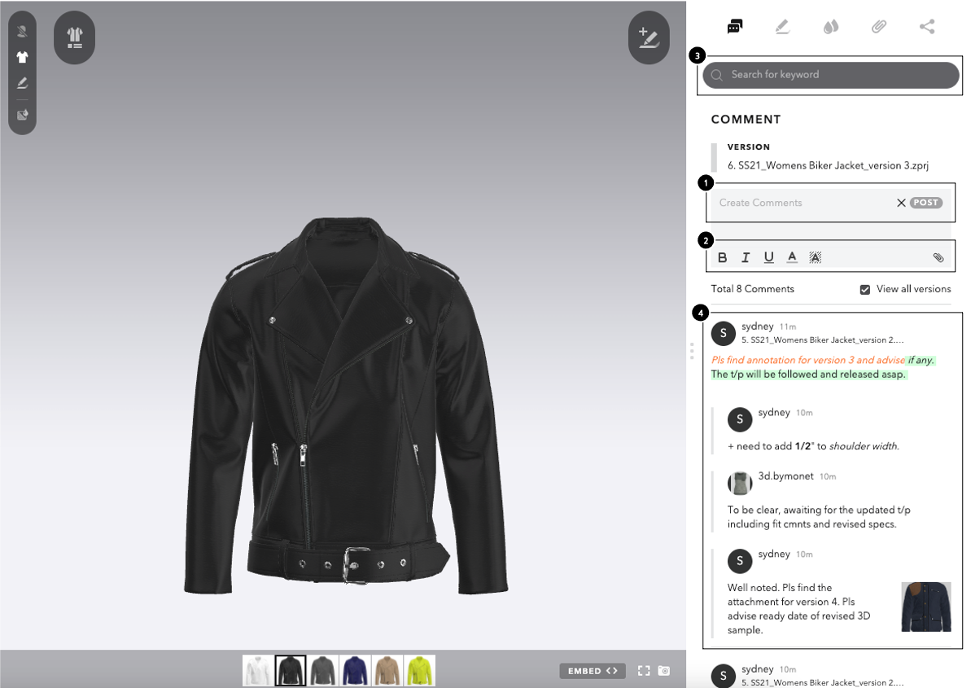Click the Bold formatting button
The height and width of the screenshot is (688, 971).
[x=722, y=257]
